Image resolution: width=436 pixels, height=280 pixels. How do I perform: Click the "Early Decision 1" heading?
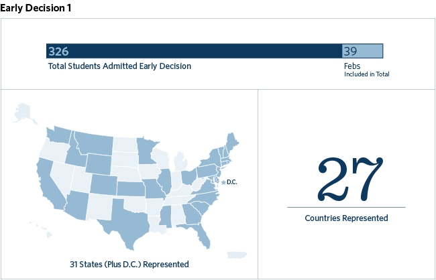[38, 7]
